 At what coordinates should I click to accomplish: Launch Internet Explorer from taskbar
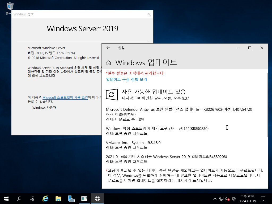(45, 199)
